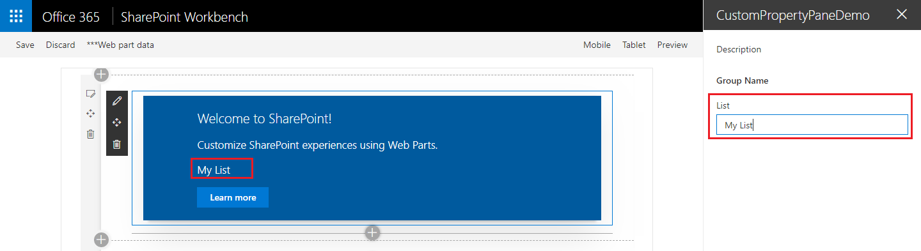This screenshot has height=251, width=921.
Task: Open the Office 365 app launcher waffle
Action: tap(16, 16)
